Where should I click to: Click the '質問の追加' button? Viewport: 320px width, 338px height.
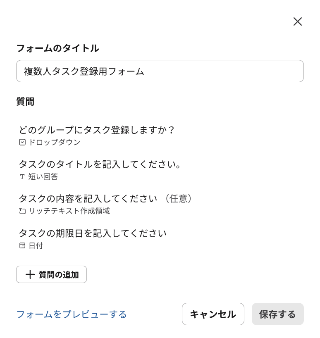pos(51,274)
